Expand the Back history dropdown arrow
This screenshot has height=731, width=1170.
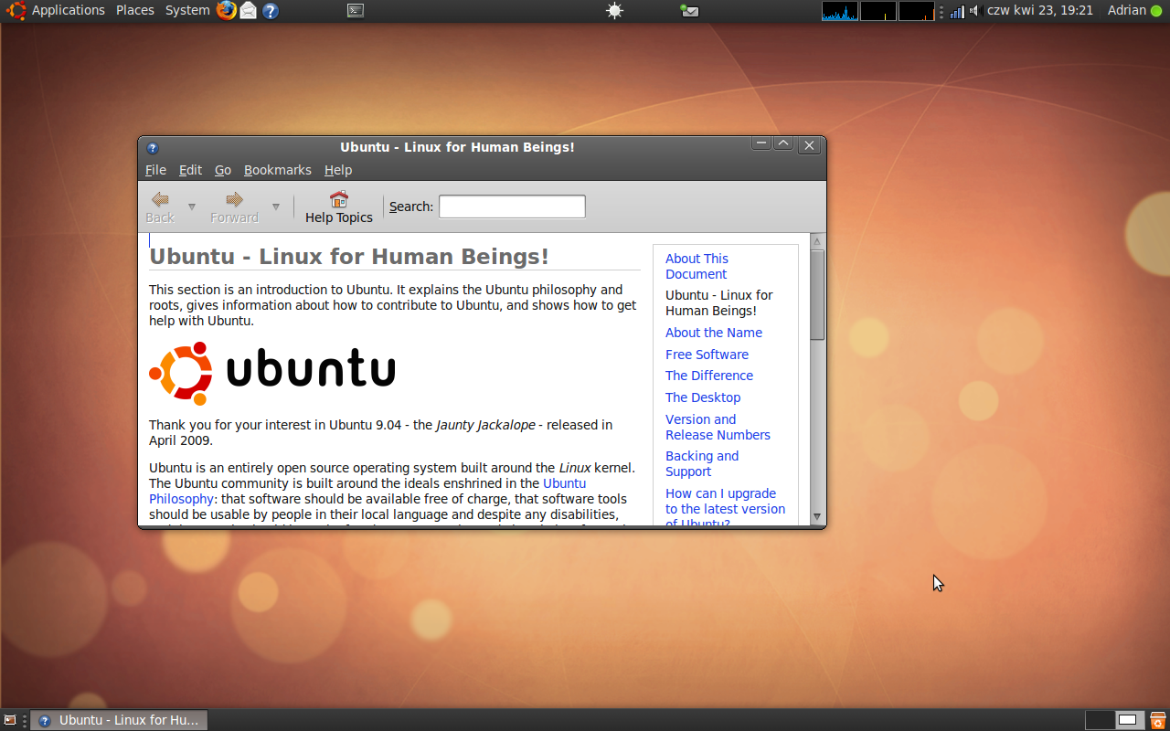point(192,207)
